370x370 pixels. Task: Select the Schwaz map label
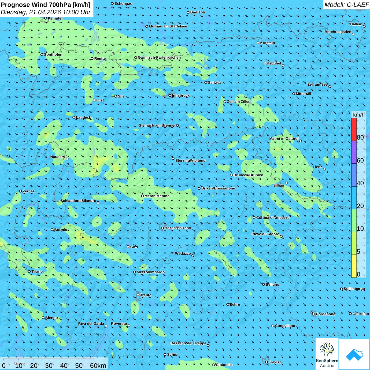[215, 82]
